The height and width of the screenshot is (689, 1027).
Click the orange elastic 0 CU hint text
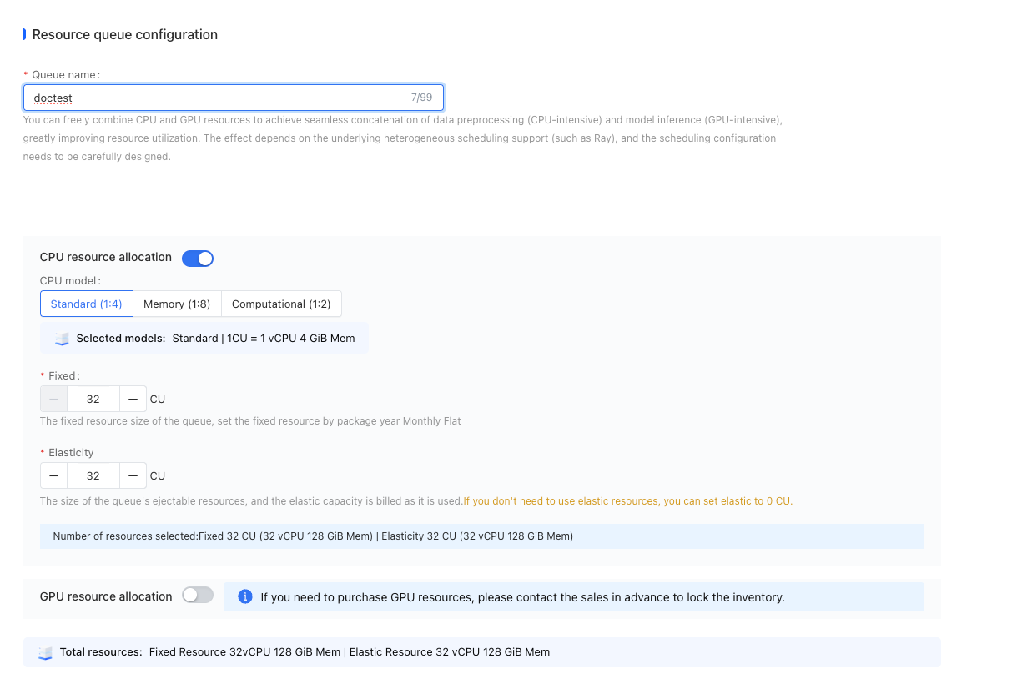628,501
